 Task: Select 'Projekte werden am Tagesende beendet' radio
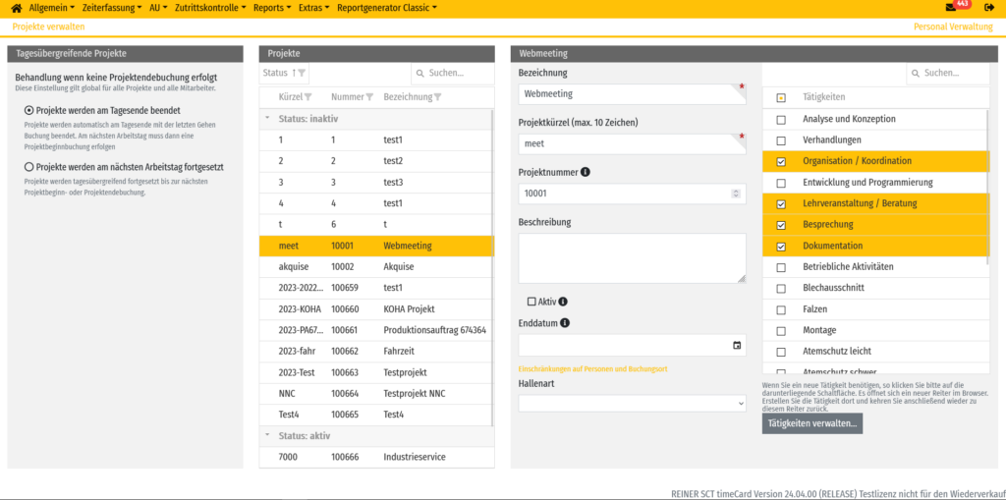coord(28,110)
